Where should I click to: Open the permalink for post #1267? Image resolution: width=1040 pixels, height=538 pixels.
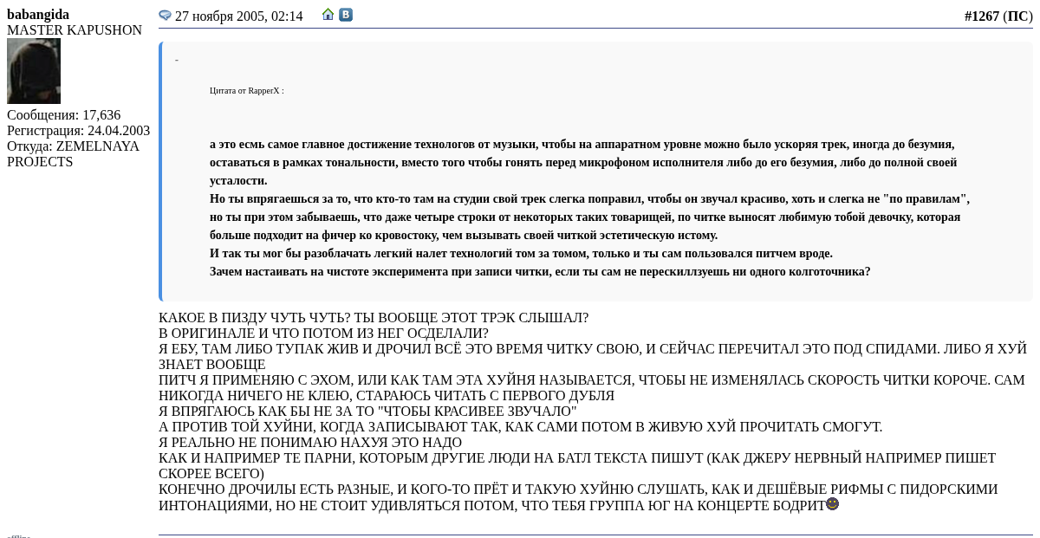981,16
